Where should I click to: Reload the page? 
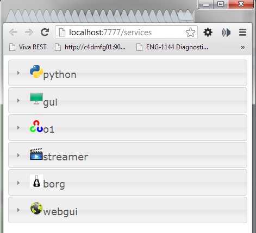[45, 33]
